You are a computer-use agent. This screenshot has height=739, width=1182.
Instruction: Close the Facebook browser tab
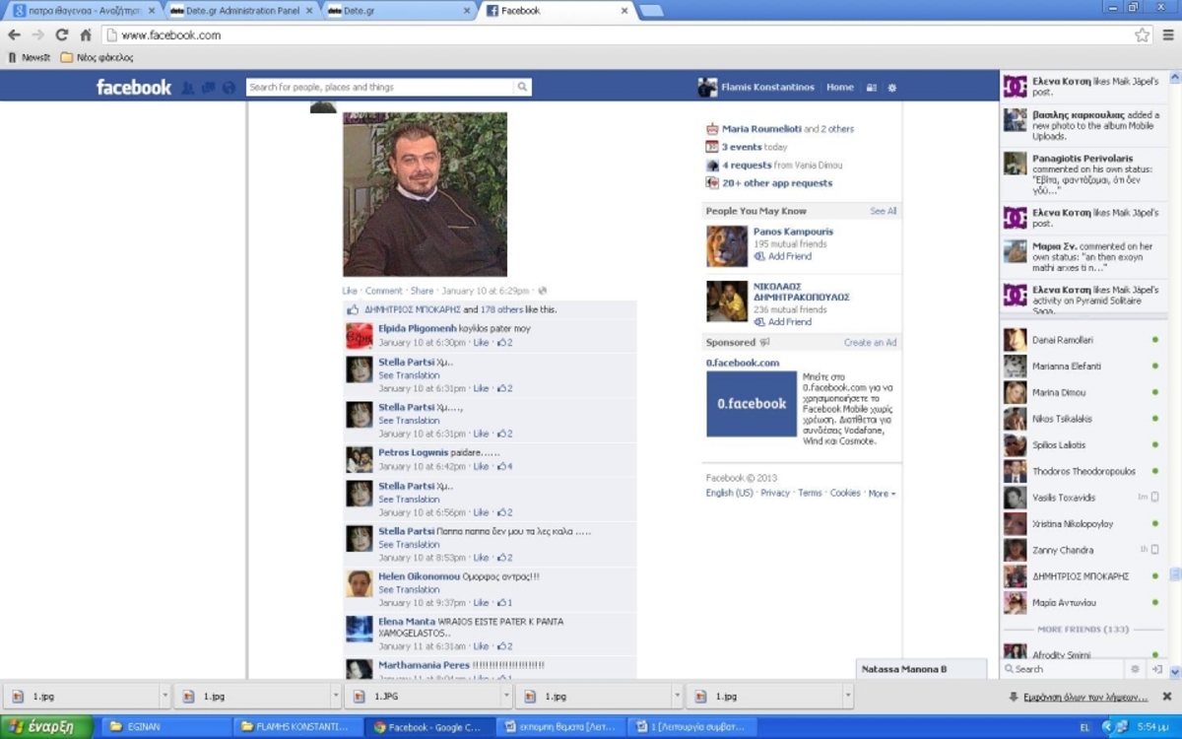click(x=624, y=11)
